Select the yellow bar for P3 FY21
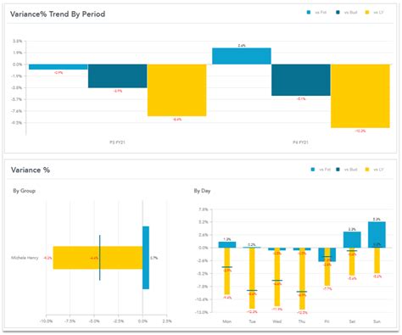 176,90
